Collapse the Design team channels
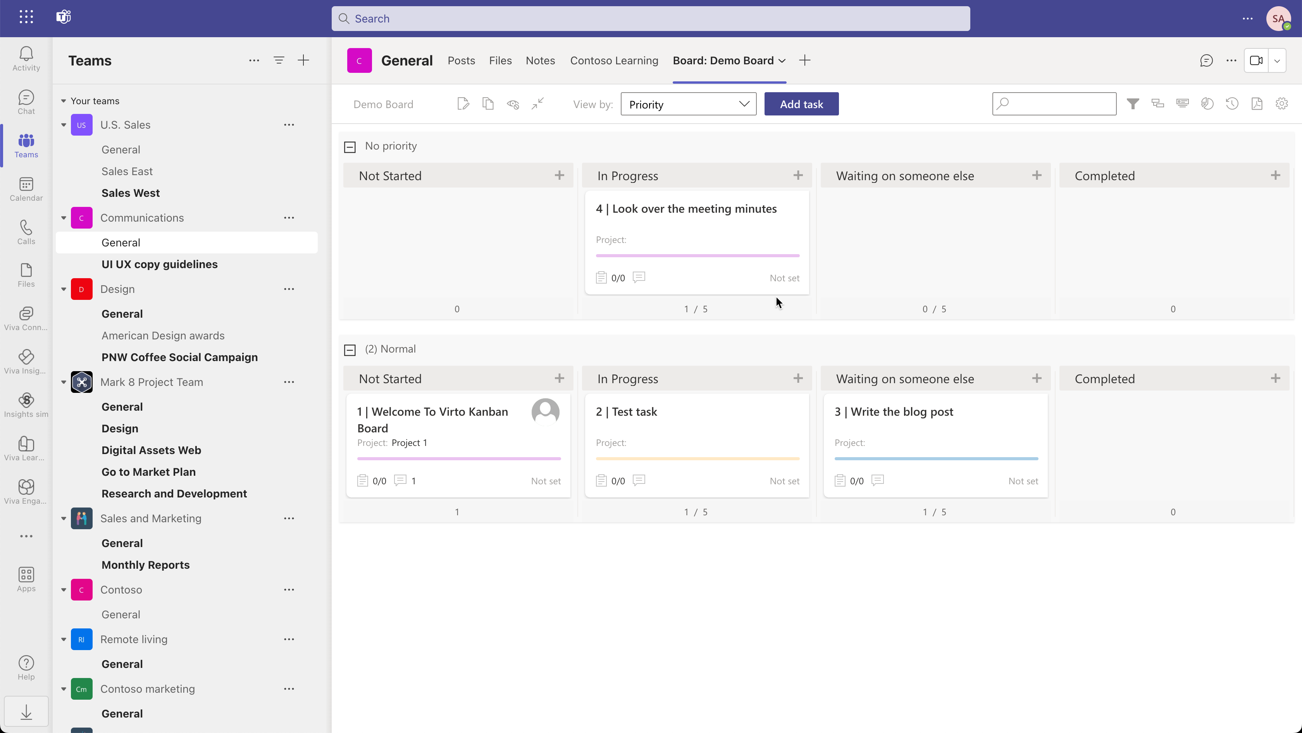 click(x=64, y=289)
